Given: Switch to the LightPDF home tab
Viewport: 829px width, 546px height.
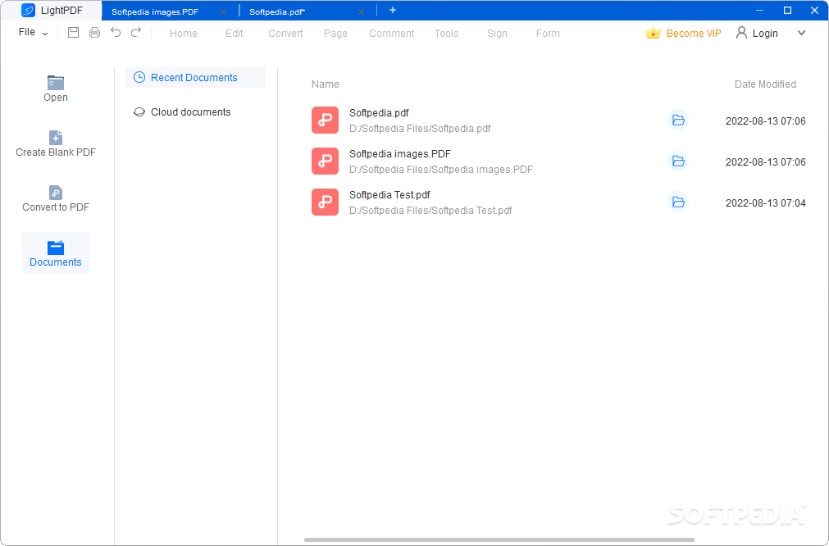Looking at the screenshot, I should click(52, 11).
